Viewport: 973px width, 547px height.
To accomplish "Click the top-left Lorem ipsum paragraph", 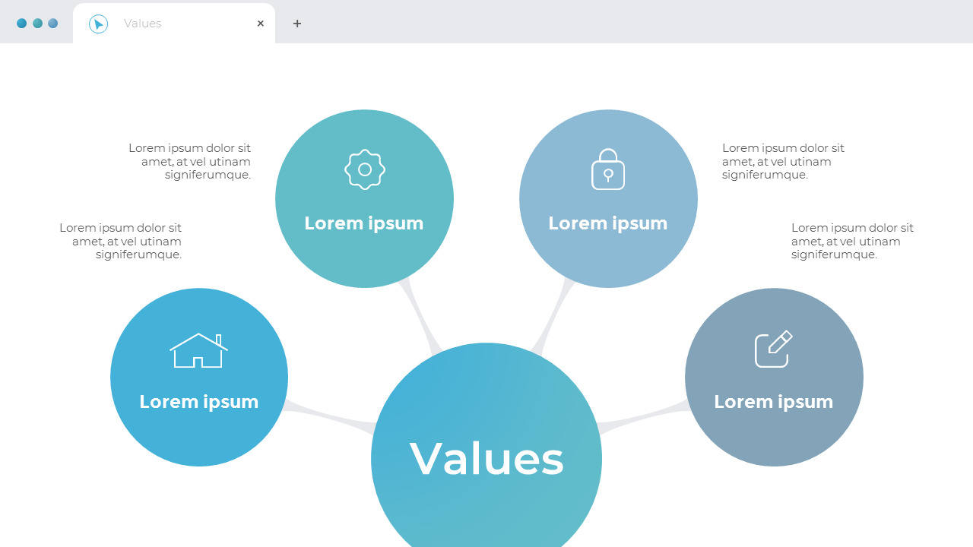I will [189, 161].
